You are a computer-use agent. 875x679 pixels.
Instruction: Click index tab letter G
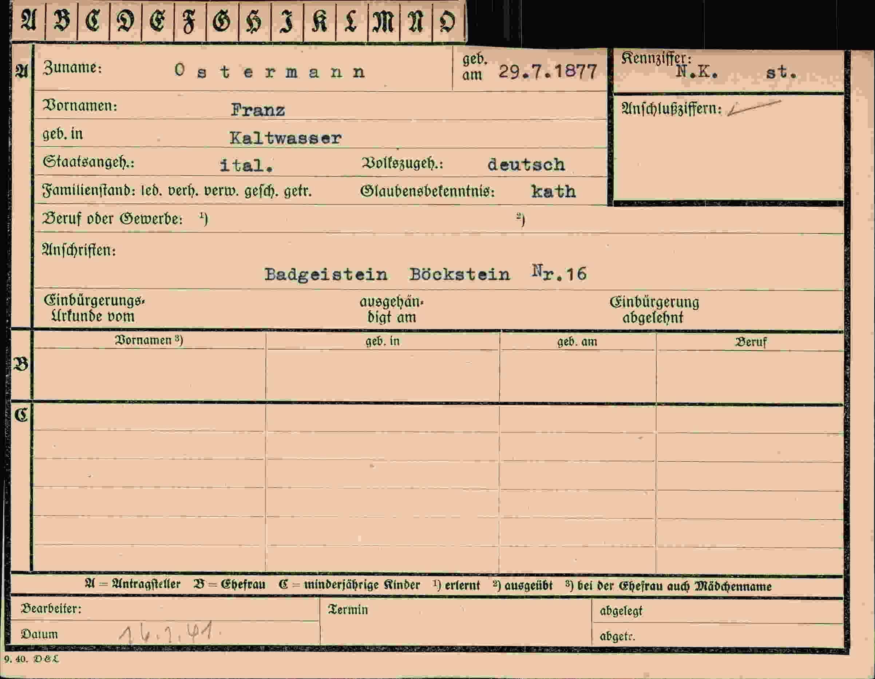coord(222,20)
